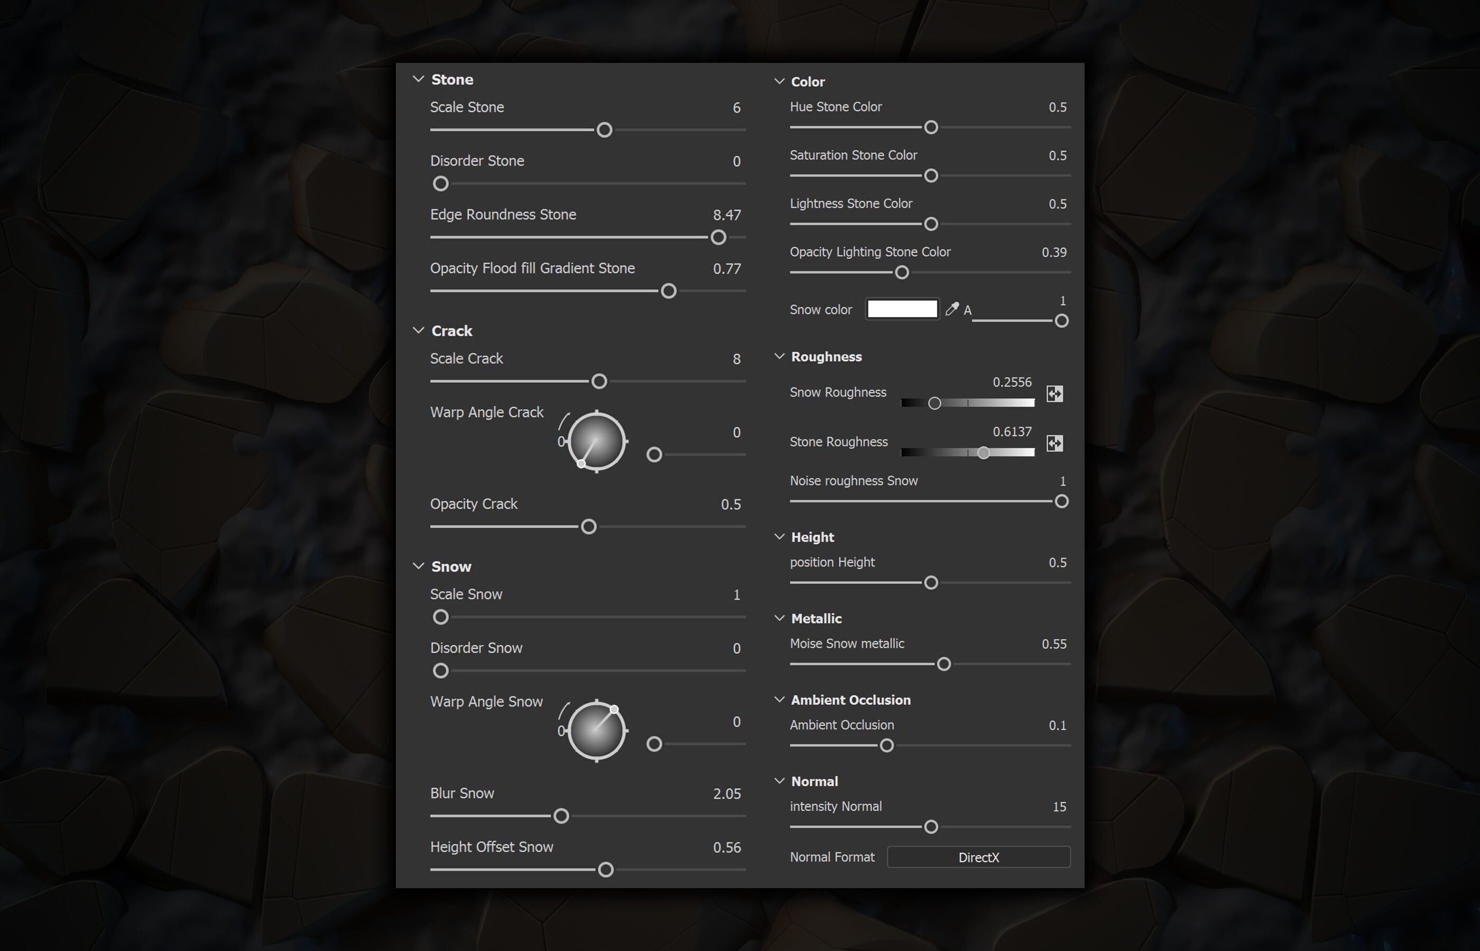Collapse the Roughness section
The height and width of the screenshot is (951, 1480).
coord(780,356)
